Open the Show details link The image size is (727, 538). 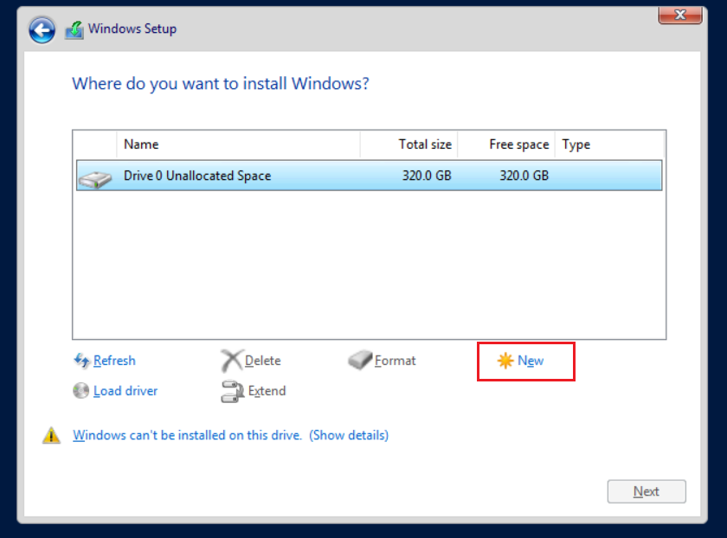point(349,435)
